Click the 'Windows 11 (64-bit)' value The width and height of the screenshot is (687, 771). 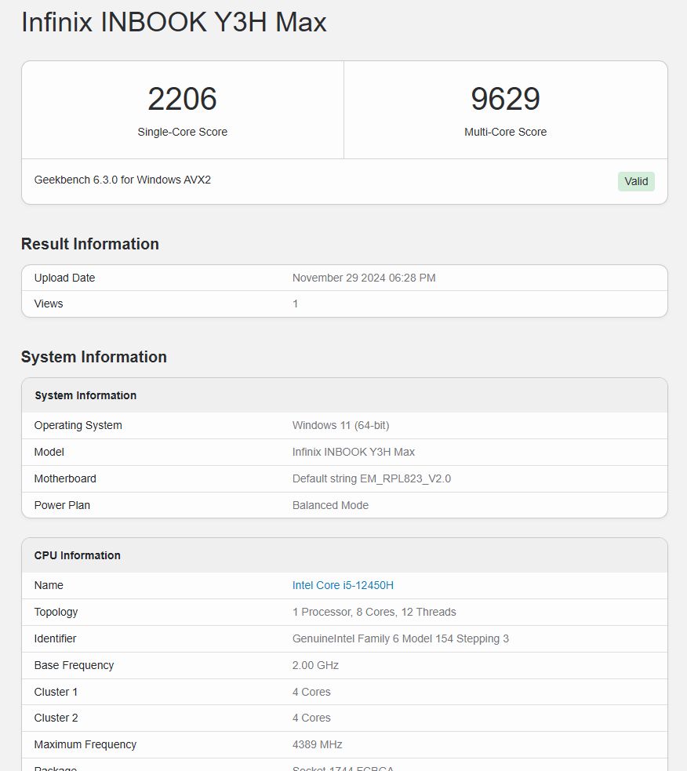point(341,425)
